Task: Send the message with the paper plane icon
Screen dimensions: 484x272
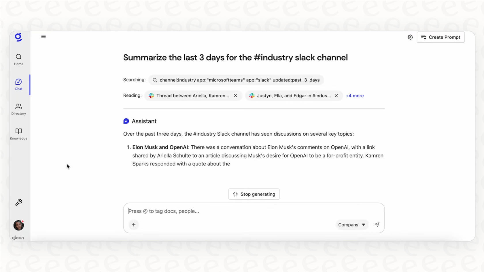Action: coord(377,225)
